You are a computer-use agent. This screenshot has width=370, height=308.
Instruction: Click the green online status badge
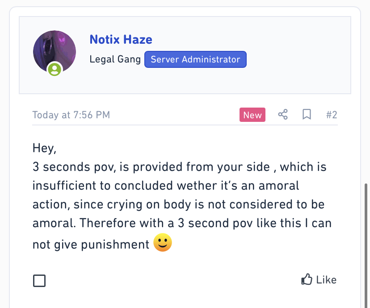coord(55,69)
